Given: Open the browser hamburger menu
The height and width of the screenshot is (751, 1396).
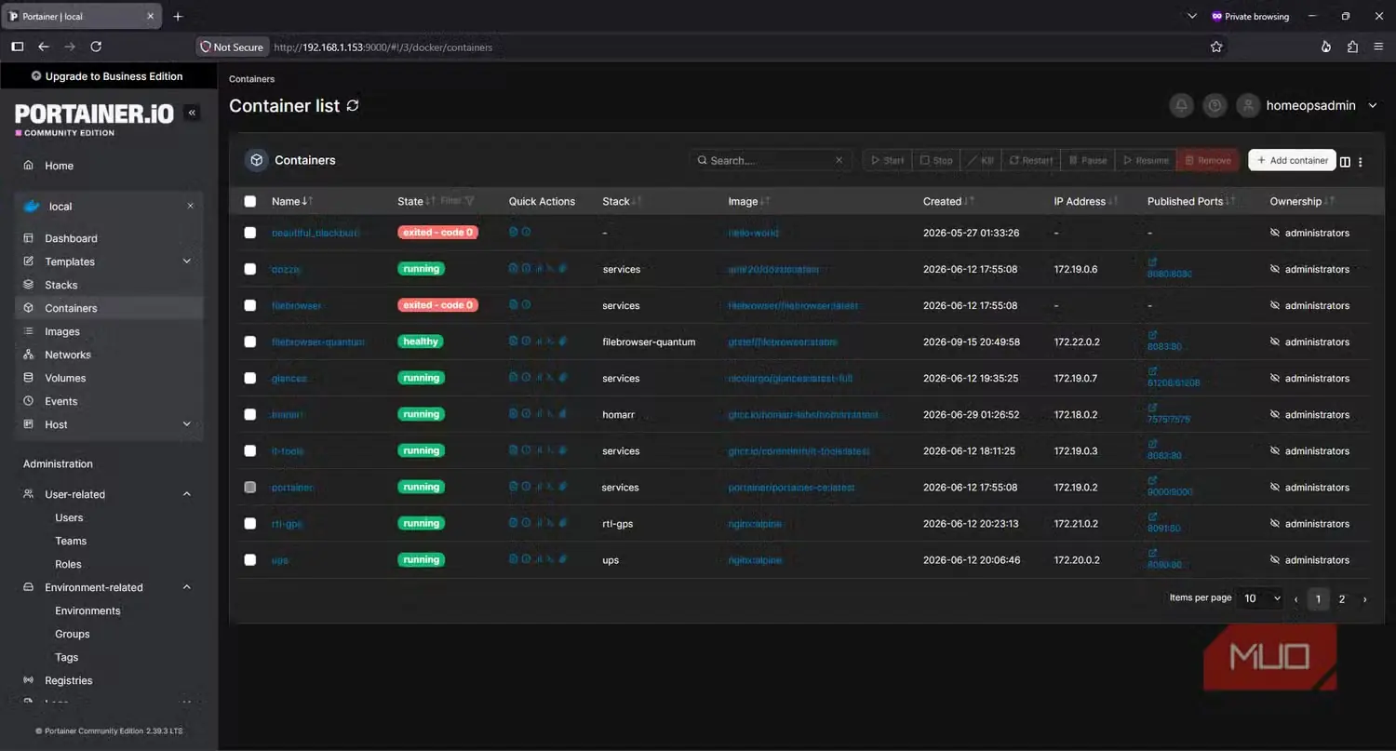Looking at the screenshot, I should coord(1378,47).
